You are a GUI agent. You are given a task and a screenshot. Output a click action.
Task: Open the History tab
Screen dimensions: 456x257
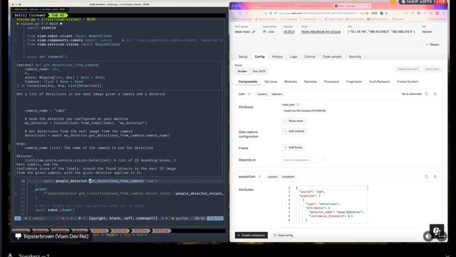tap(277, 56)
